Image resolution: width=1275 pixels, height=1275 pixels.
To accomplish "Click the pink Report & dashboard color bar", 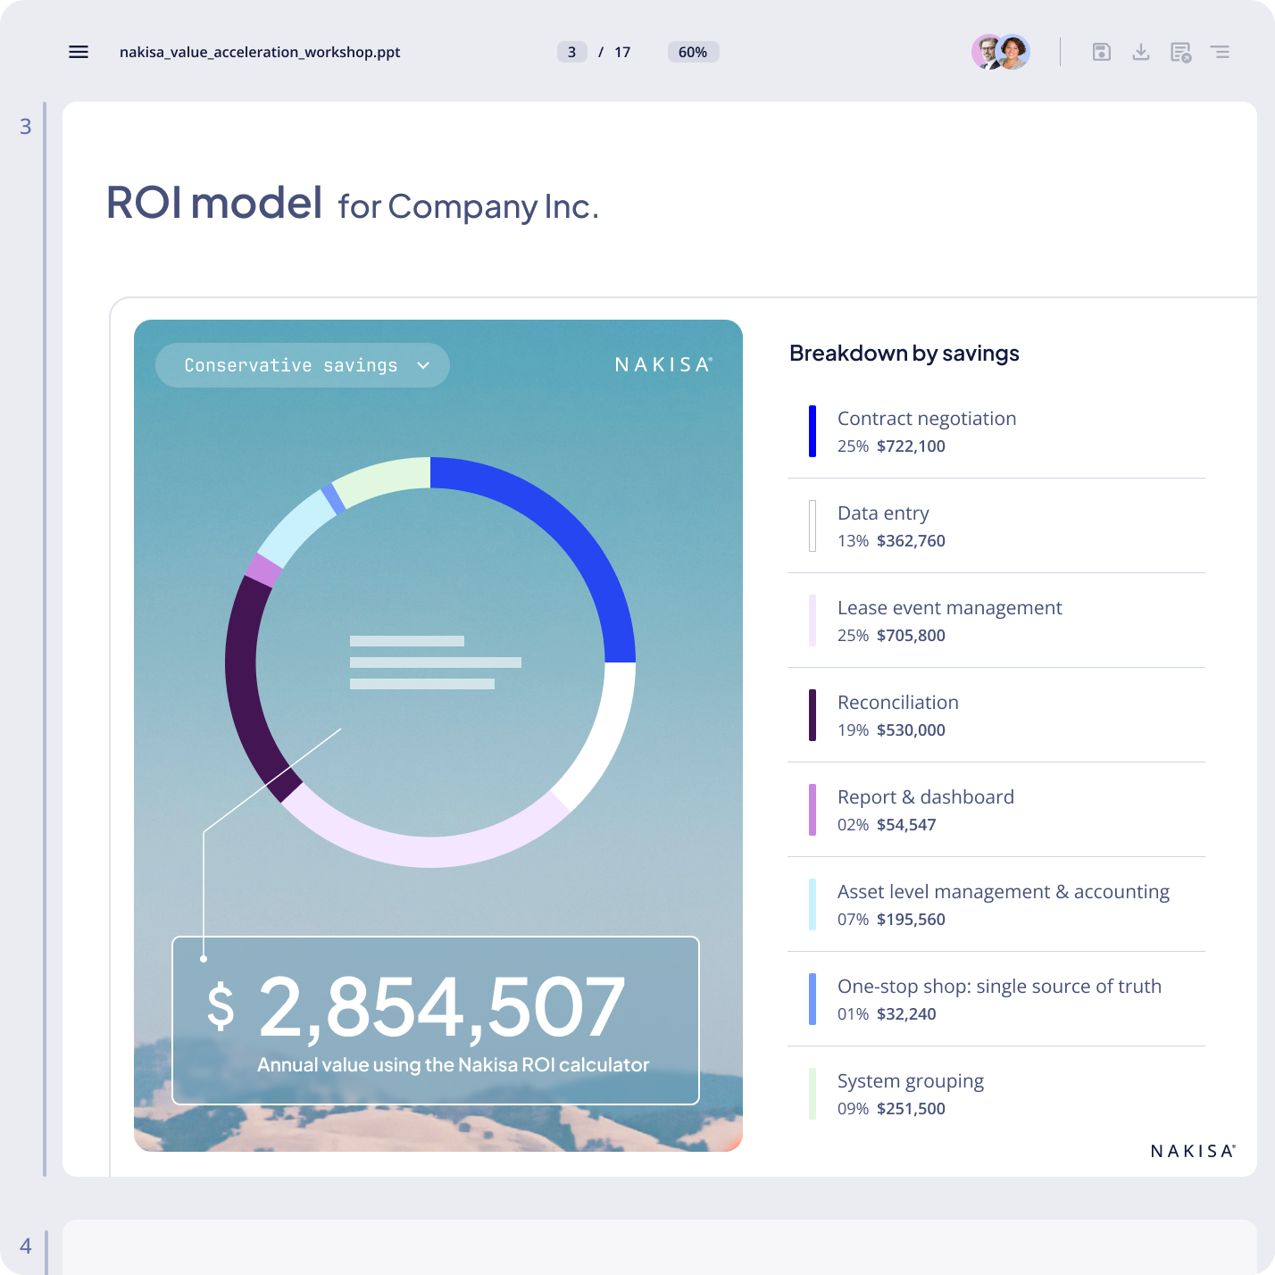I will 812,809.
